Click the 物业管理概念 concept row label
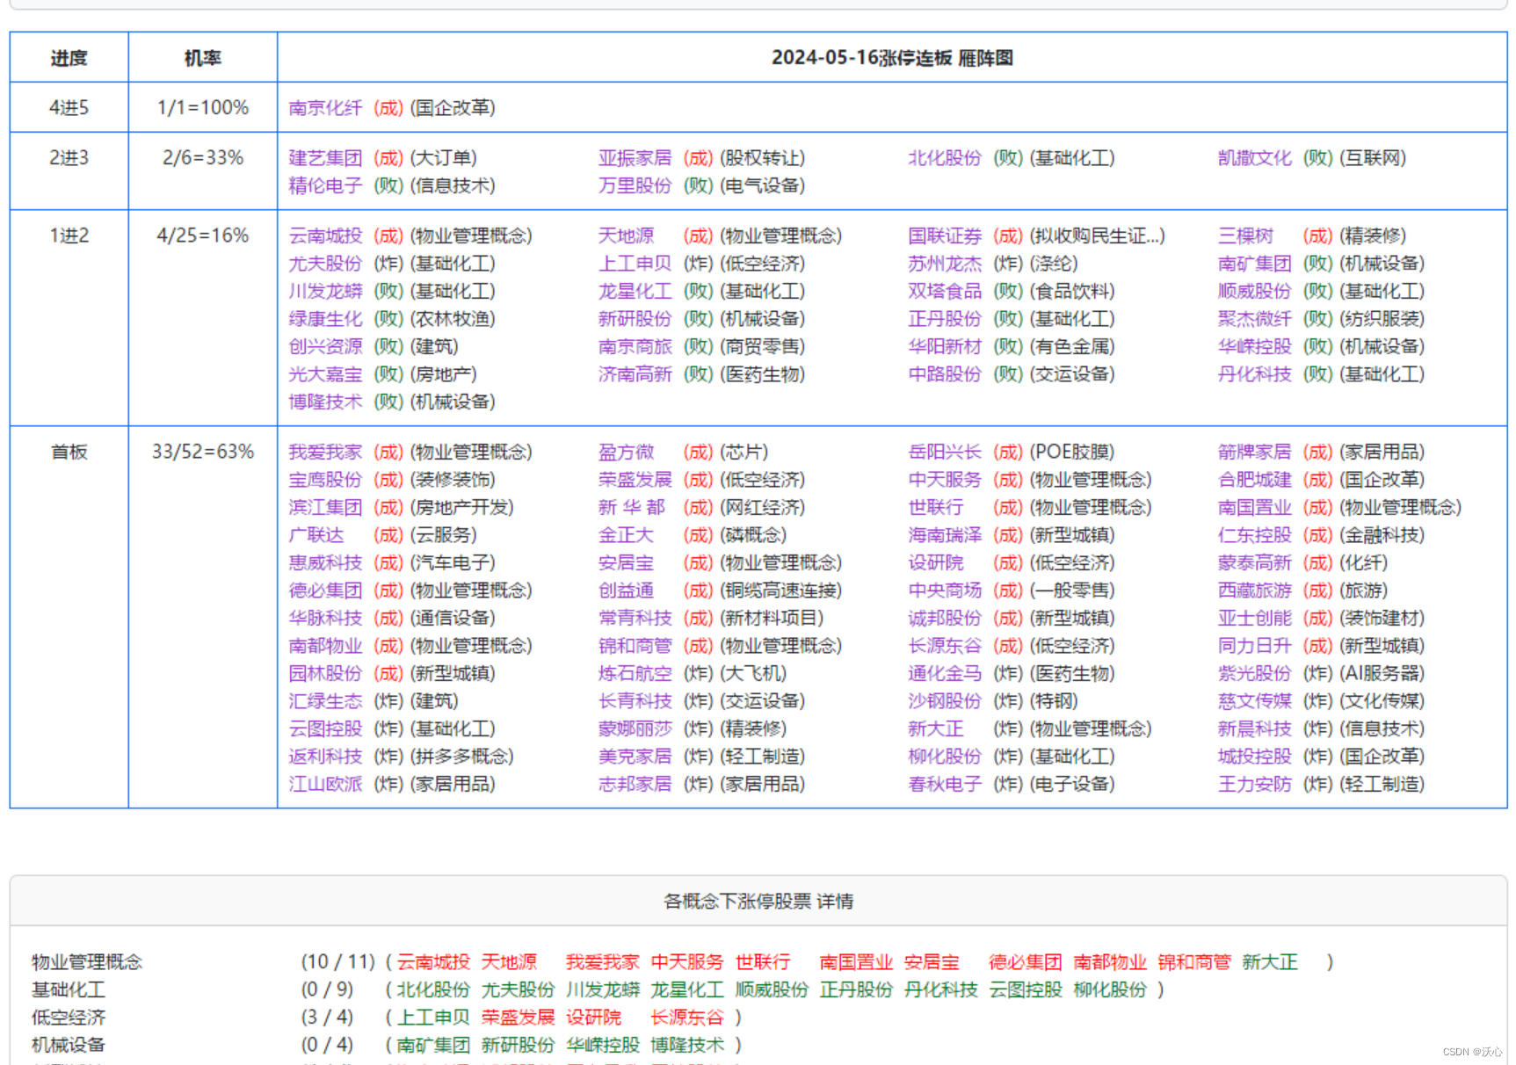The height and width of the screenshot is (1065, 1516). coord(87,962)
